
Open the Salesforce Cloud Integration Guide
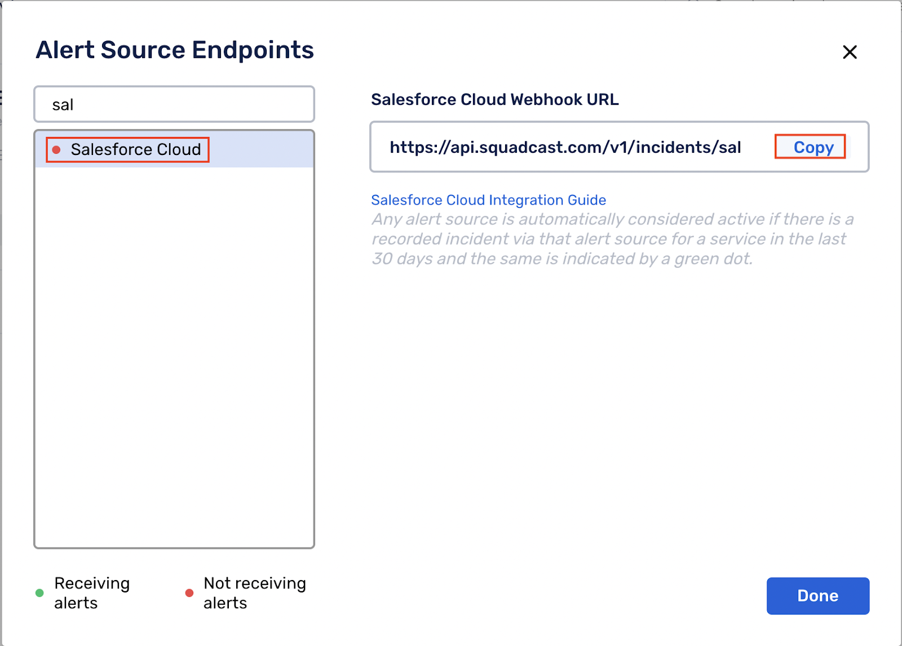[488, 200]
